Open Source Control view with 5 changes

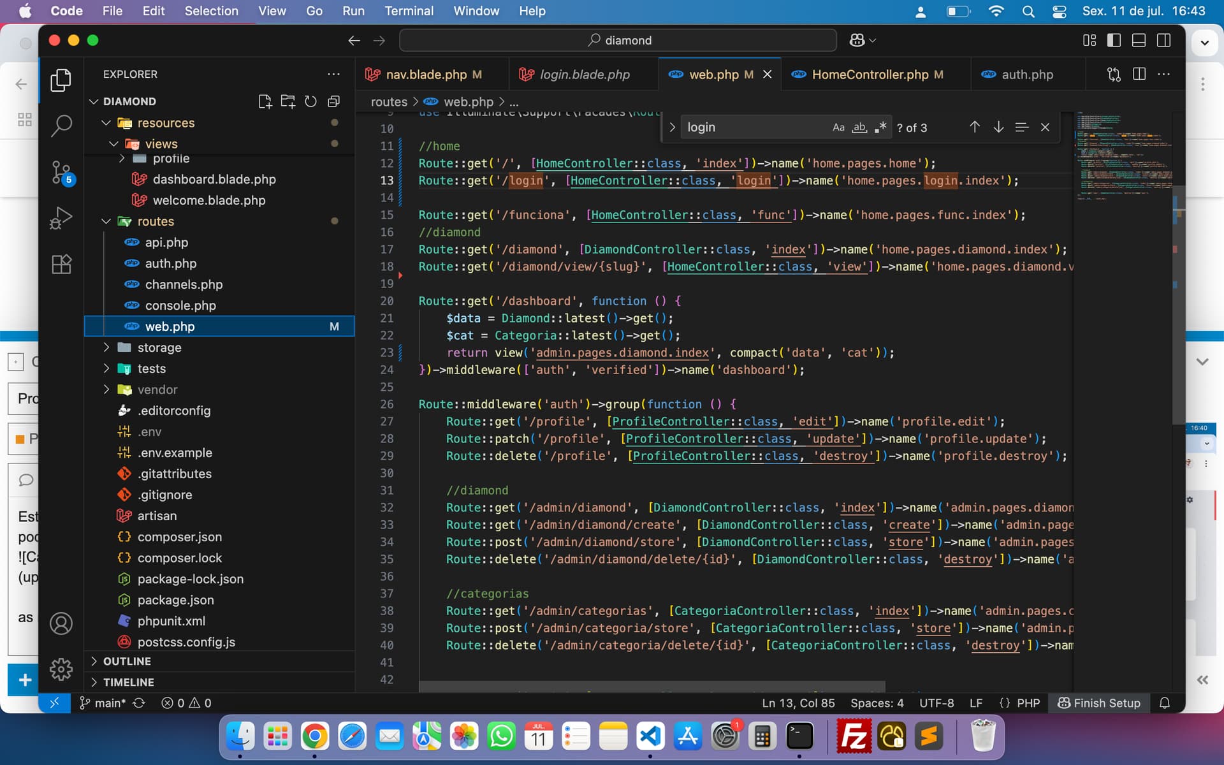61,172
